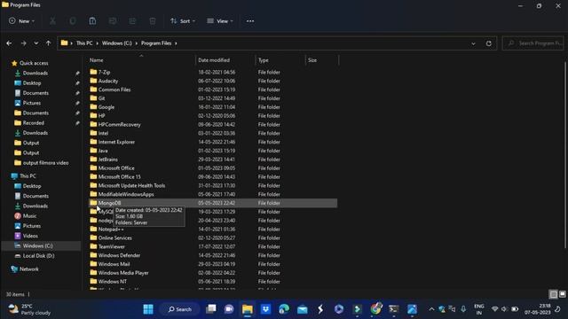Open the New item dropdown
The width and height of the screenshot is (568, 319).
pos(21,21)
